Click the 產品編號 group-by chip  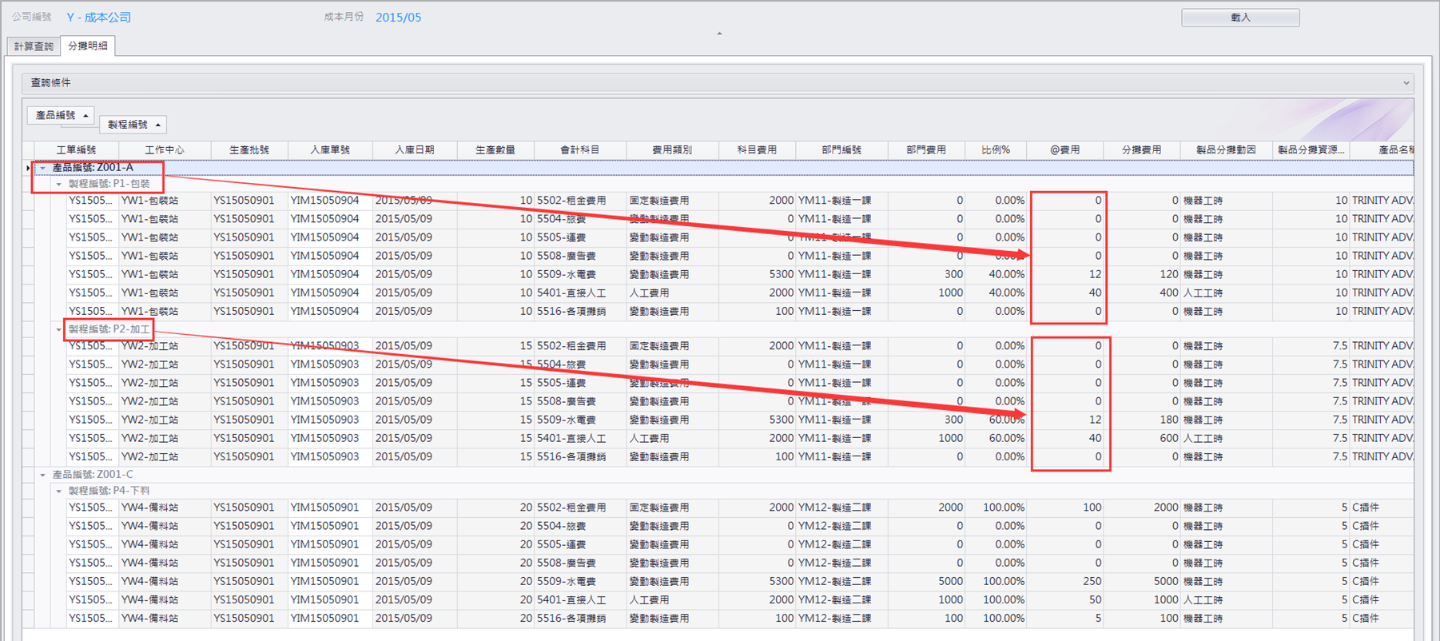[61, 115]
